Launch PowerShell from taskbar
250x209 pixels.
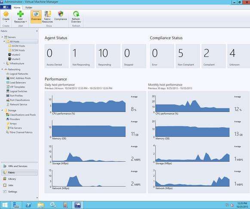(x=28, y=205)
